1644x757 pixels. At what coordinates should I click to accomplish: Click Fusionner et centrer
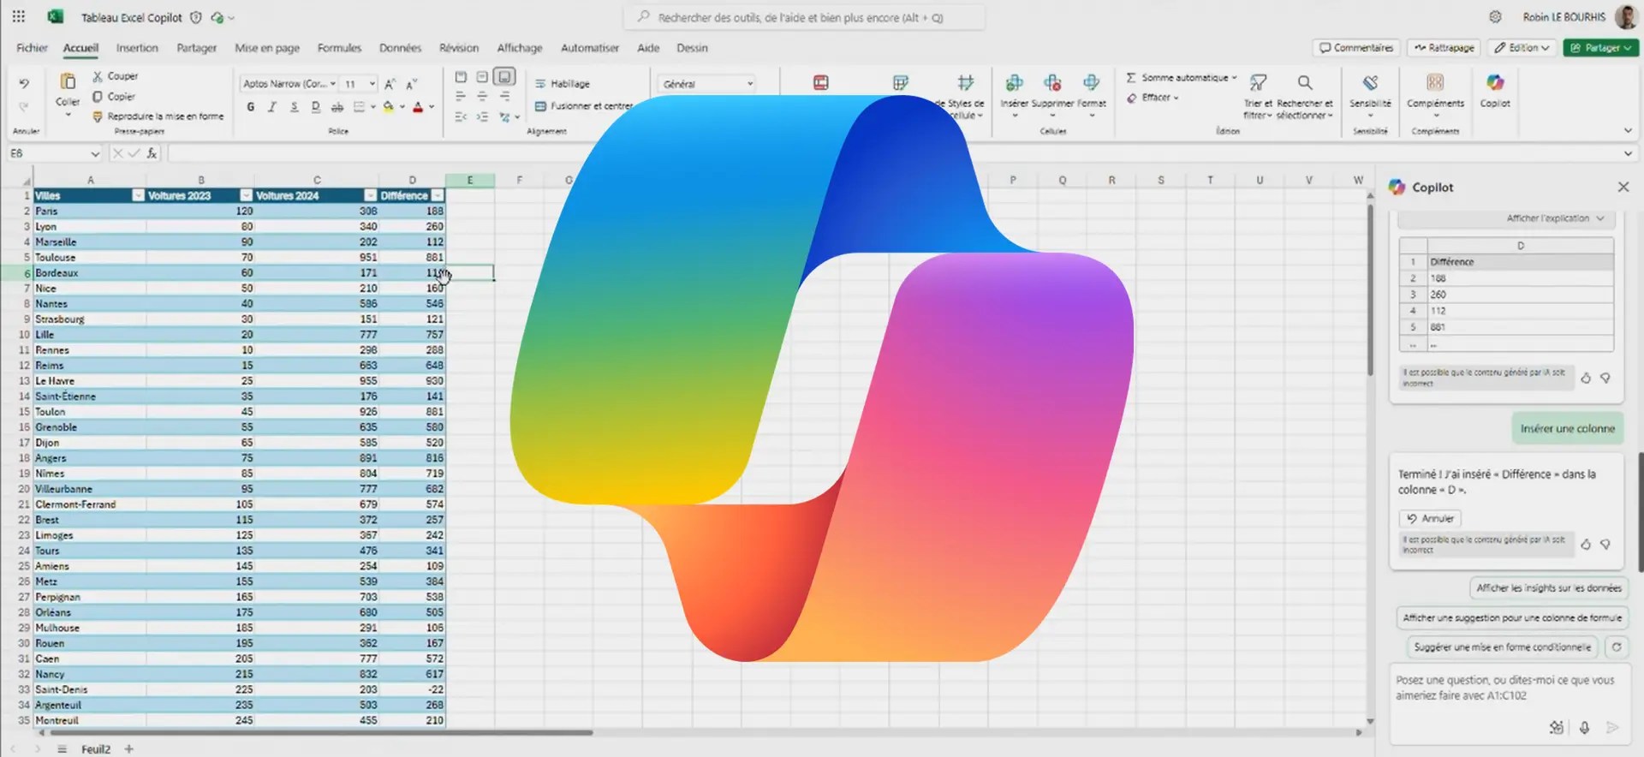(x=584, y=106)
